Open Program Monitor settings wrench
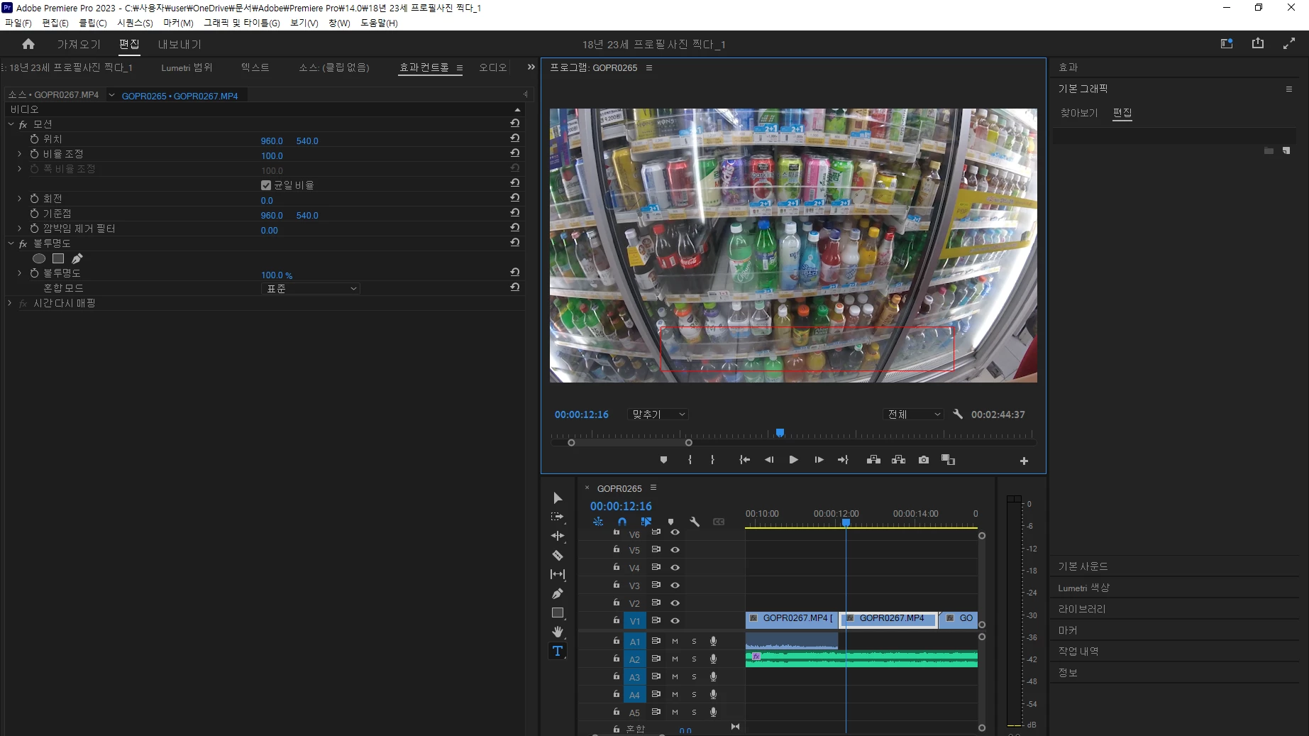This screenshot has height=736, width=1309. pyautogui.click(x=958, y=414)
